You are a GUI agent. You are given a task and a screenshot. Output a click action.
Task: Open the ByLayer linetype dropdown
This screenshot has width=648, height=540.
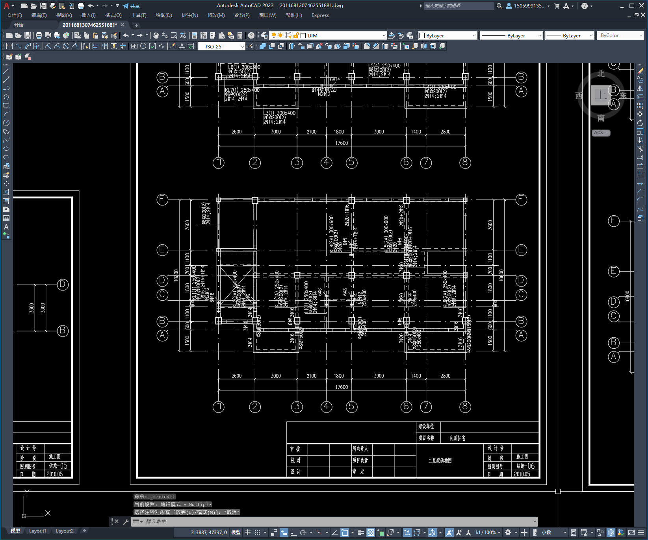540,35
